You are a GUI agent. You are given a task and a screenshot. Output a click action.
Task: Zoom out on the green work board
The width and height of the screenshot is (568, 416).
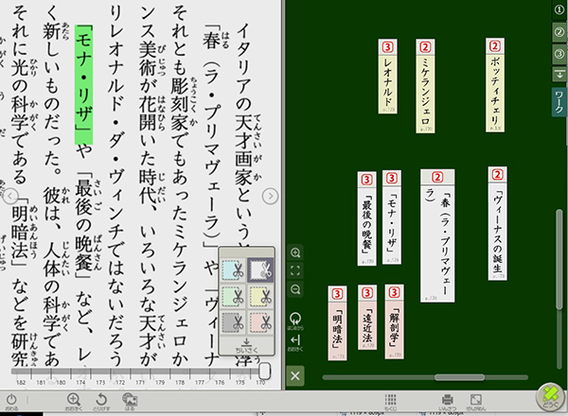coord(295,289)
